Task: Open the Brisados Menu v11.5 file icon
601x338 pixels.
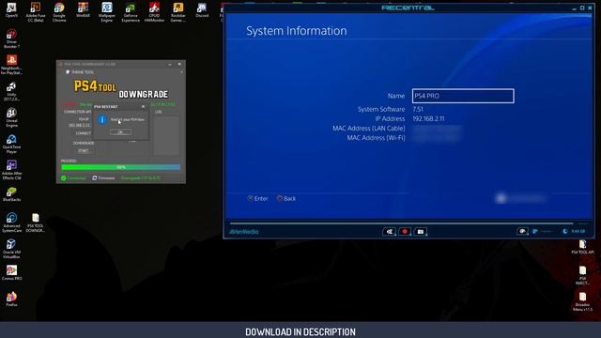Action: (582, 301)
